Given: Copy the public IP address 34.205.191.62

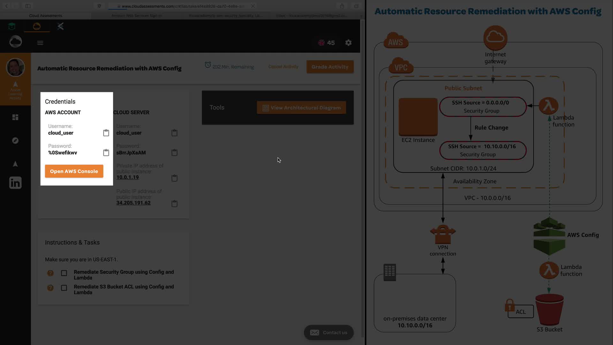Looking at the screenshot, I should click(174, 203).
